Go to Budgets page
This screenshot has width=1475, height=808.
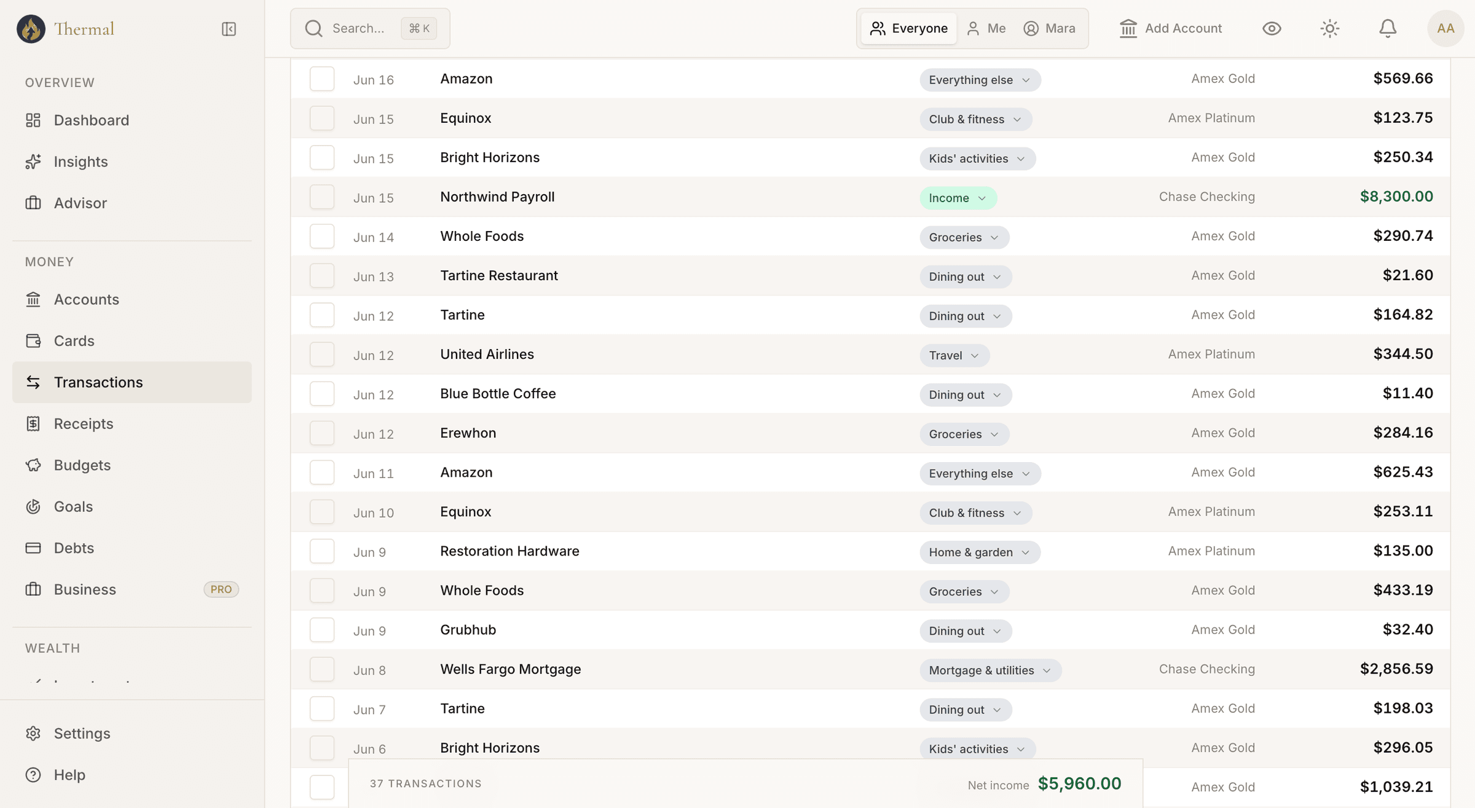tap(132, 465)
